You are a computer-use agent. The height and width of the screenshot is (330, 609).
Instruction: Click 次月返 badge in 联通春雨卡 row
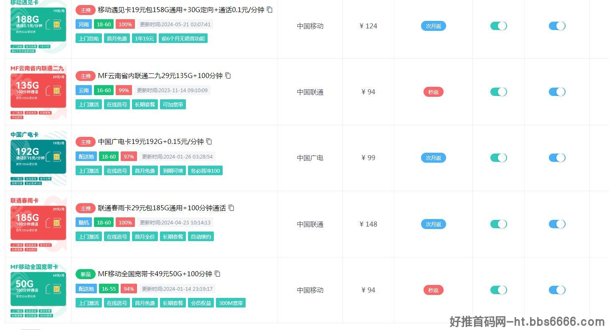434,224
